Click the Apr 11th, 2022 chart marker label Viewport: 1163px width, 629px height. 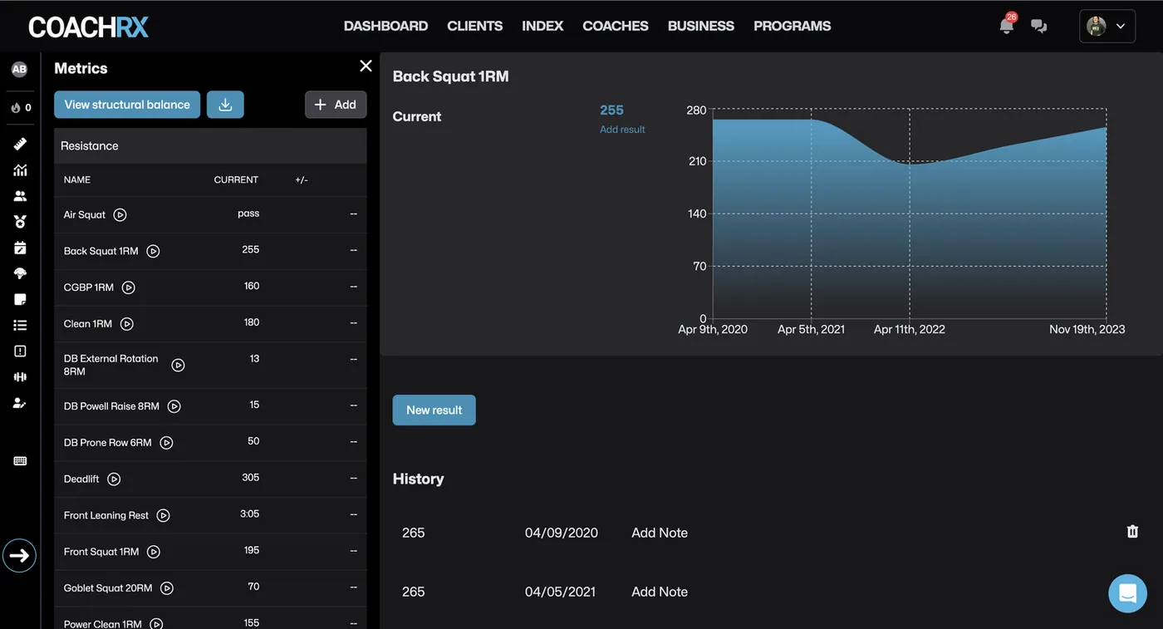coord(910,330)
